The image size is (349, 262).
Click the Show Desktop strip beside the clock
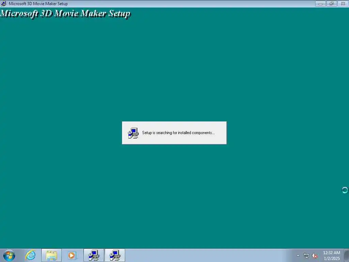(x=347, y=255)
